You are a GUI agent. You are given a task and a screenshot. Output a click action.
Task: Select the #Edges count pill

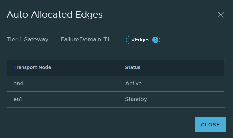click(x=143, y=40)
